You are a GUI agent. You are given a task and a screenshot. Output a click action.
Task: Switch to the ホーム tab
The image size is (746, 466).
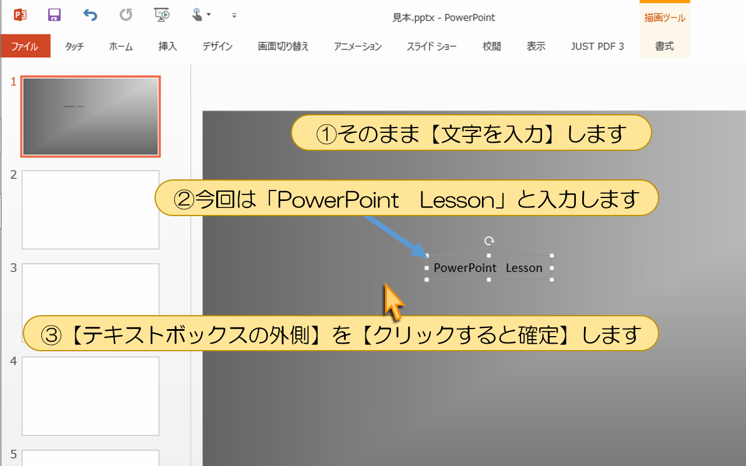point(121,47)
